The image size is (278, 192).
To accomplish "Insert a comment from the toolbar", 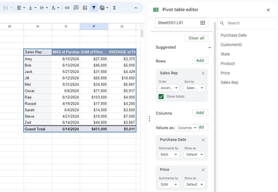I will tap(76, 7).
